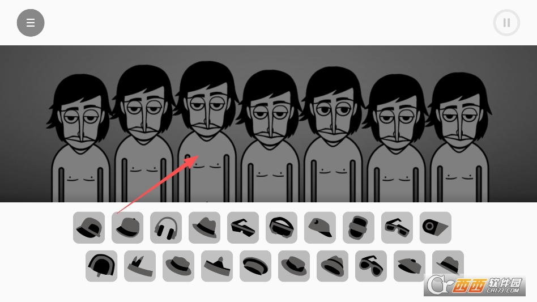
Task: Pick the pointed sombrero-style hat icon
Action: [x=217, y=266]
